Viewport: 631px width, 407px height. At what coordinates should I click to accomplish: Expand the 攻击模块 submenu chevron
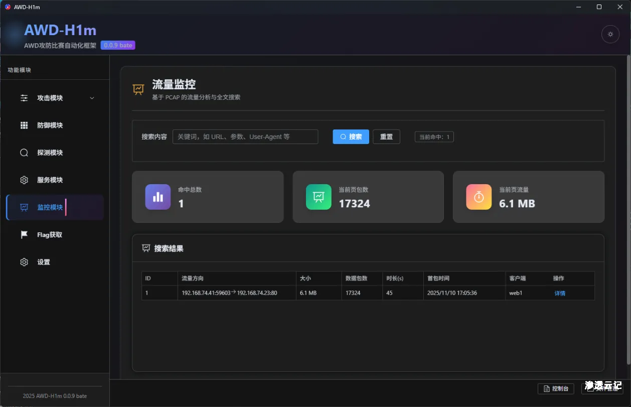(x=91, y=98)
